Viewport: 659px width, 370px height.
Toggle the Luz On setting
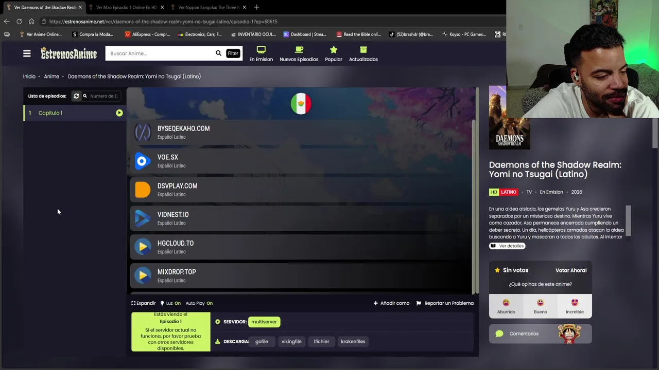click(x=170, y=303)
